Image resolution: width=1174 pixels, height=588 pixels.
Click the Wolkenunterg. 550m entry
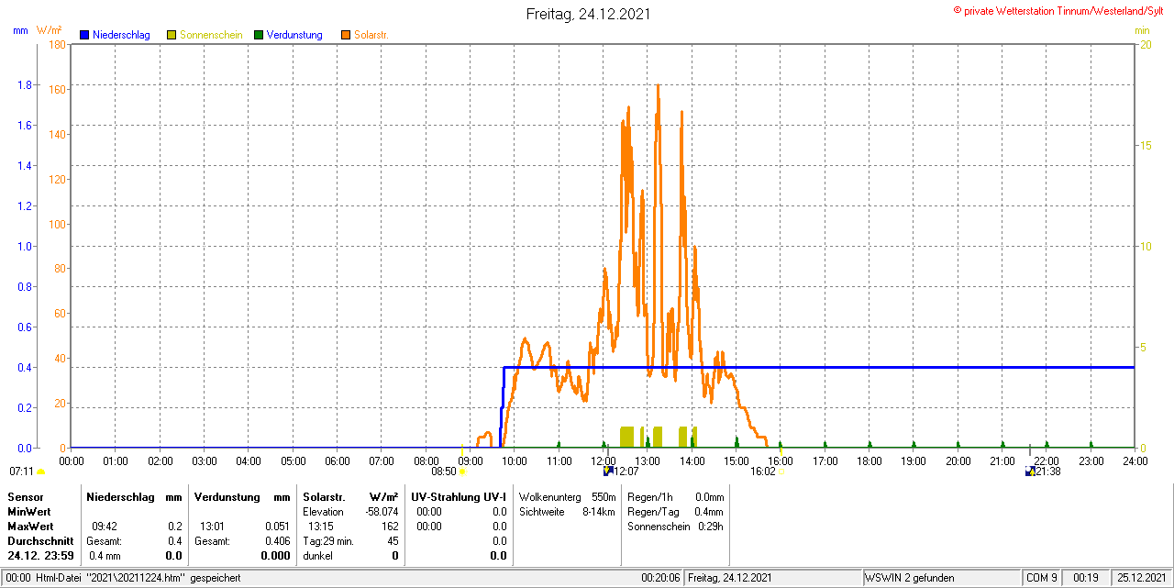point(567,496)
